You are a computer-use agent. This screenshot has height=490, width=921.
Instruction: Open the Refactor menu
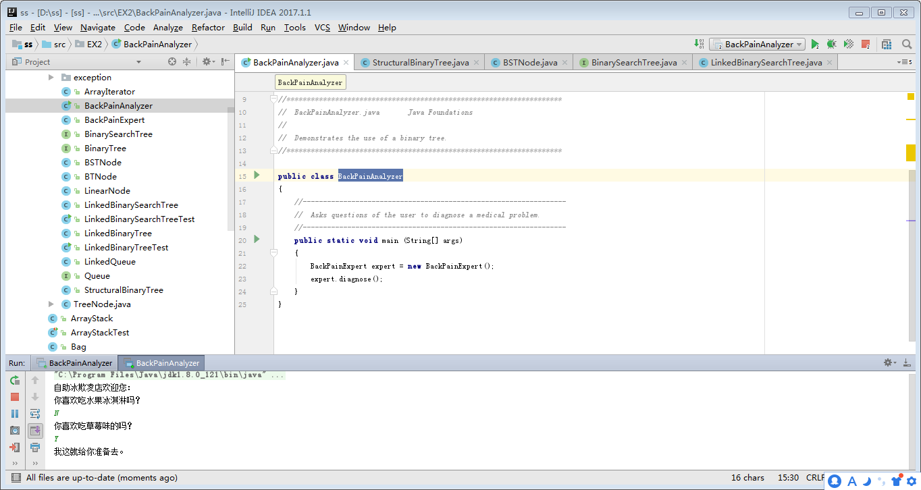click(x=208, y=28)
